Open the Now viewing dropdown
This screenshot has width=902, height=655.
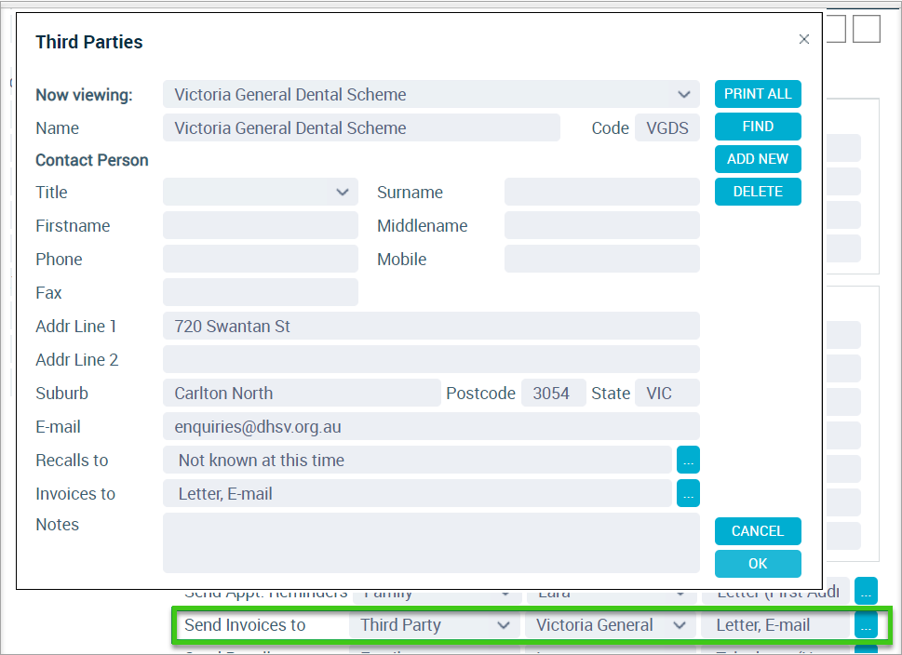click(431, 94)
